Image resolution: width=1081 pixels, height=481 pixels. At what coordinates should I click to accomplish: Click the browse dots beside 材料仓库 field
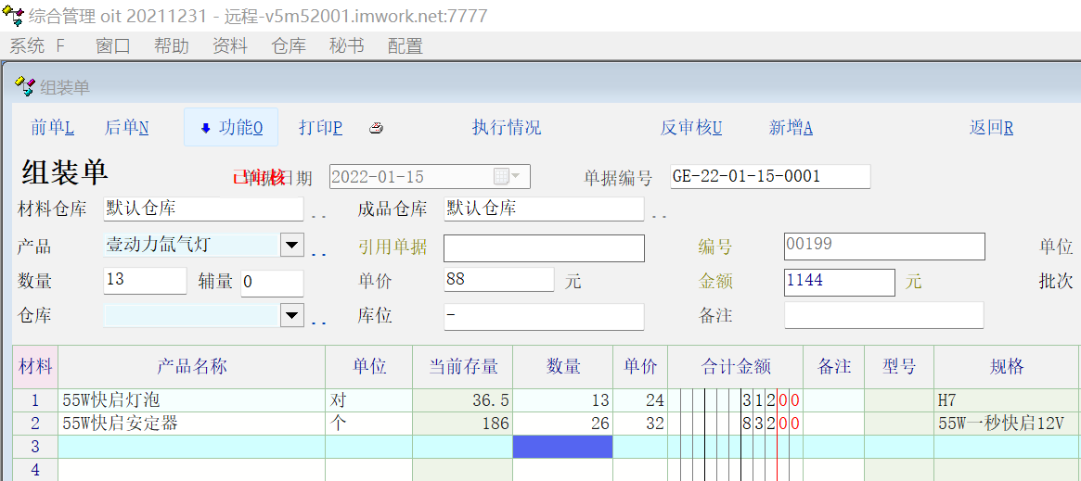click(318, 215)
